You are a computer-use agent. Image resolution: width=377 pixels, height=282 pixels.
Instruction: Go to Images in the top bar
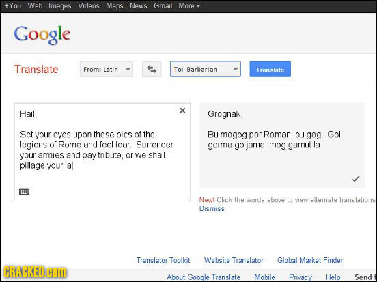click(60, 5)
